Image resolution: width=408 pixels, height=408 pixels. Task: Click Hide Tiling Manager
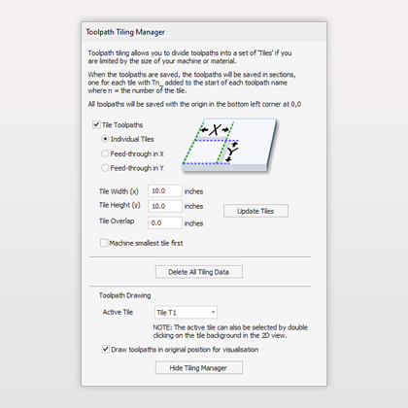[x=199, y=368]
